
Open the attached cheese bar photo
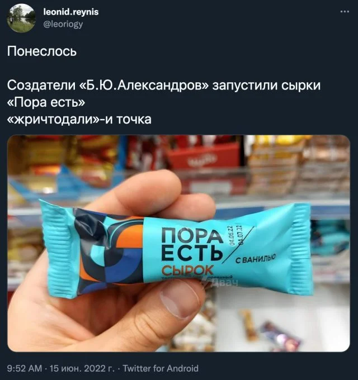click(x=179, y=243)
